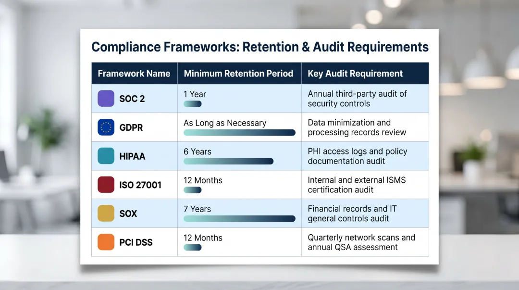
Task: Click the ISO 27001 retention bar
Action: click(193, 190)
